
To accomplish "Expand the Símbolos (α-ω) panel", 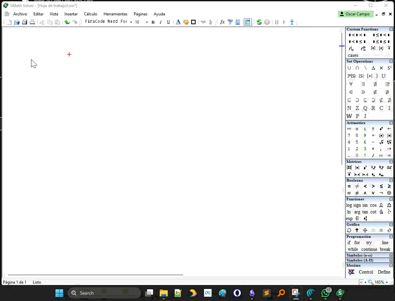I will [x=391, y=255].
